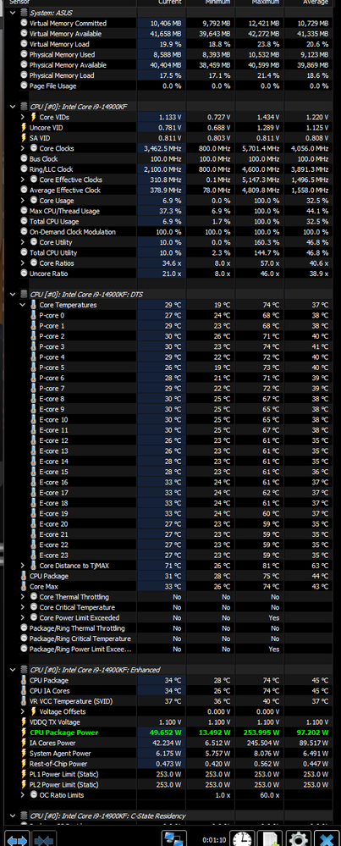Select the E-core 16 row label
Screen dimensions: 341x846
pos(54,483)
